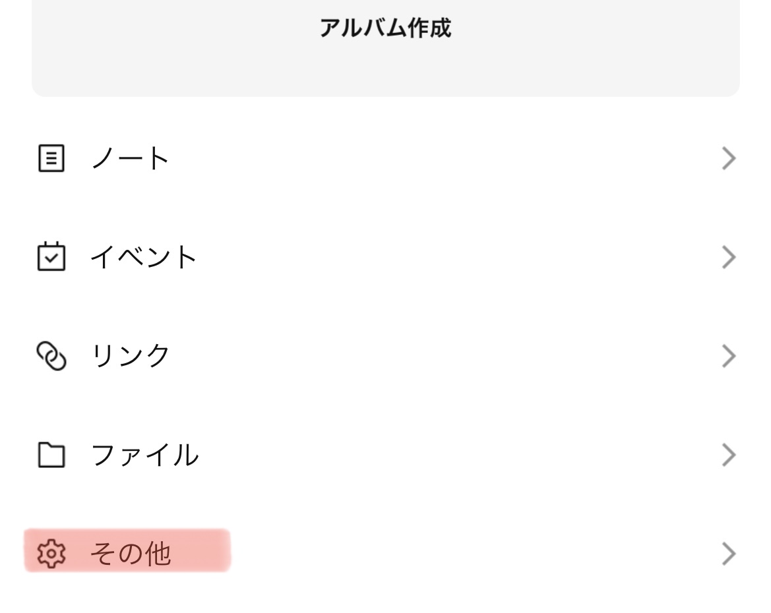
Task: Tap the Note document icon
Action: point(51,159)
